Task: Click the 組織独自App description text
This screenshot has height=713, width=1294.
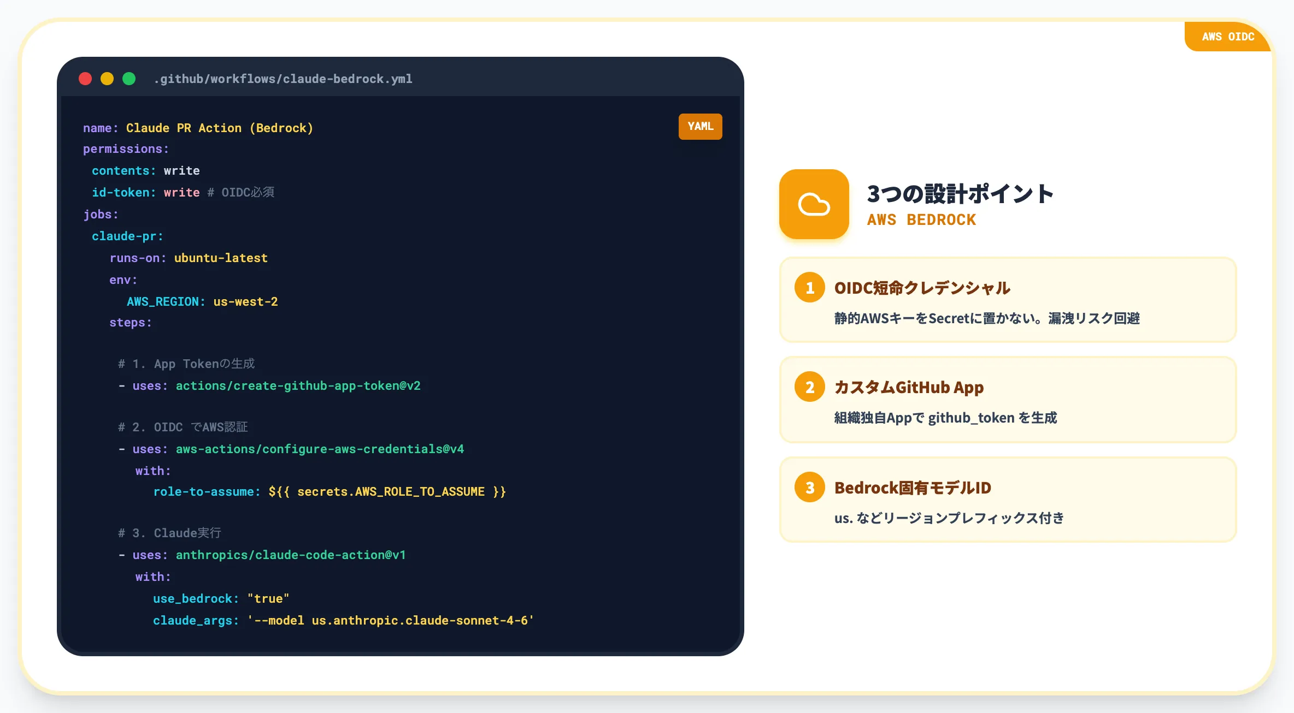Action: [945, 418]
